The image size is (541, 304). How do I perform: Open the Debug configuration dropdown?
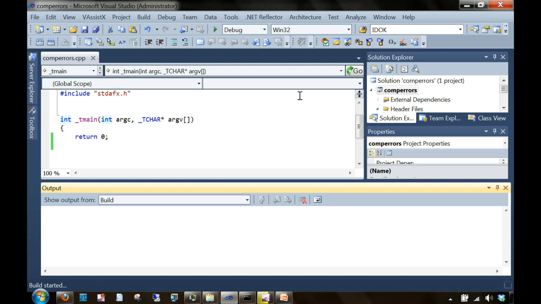tap(265, 30)
